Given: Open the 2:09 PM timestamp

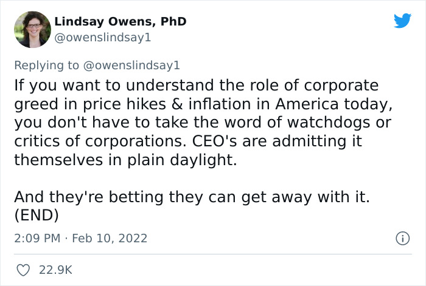Looking at the screenshot, I should pos(37,238).
